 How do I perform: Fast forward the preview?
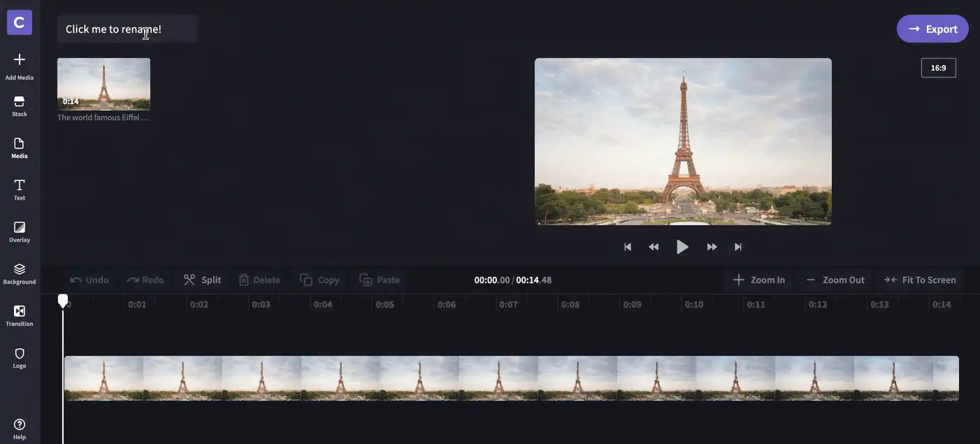pos(712,247)
